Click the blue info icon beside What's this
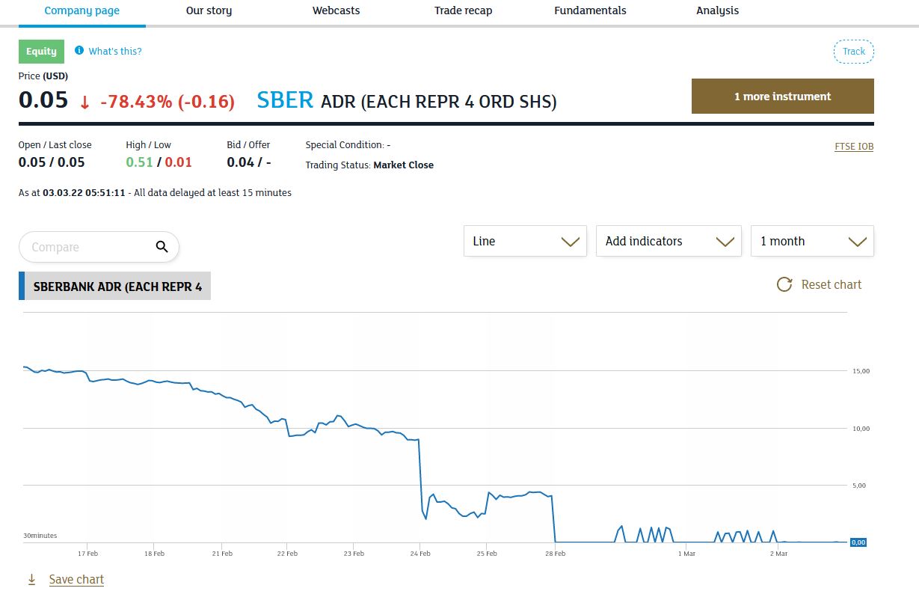The image size is (919, 606). click(x=79, y=51)
